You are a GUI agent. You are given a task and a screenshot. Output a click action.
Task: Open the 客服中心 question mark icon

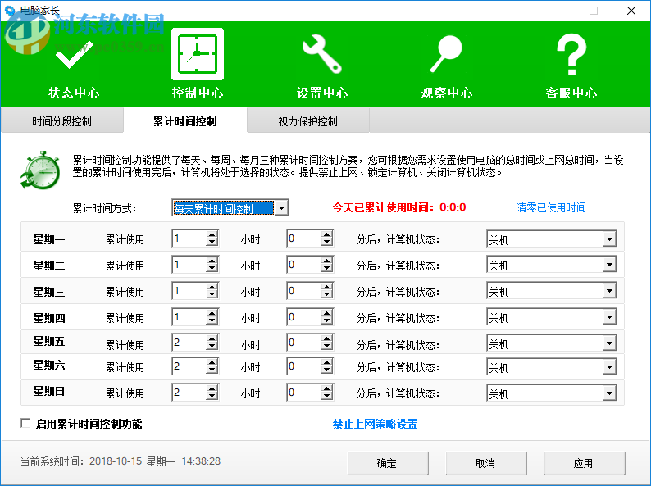[571, 54]
